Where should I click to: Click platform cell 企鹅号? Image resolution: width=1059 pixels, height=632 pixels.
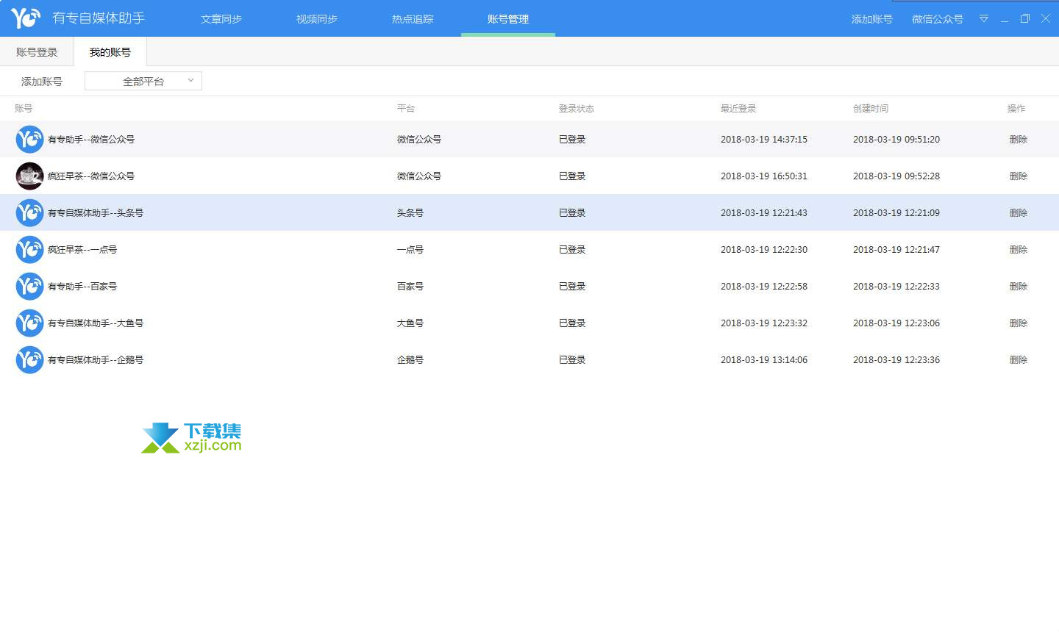pyautogui.click(x=410, y=360)
